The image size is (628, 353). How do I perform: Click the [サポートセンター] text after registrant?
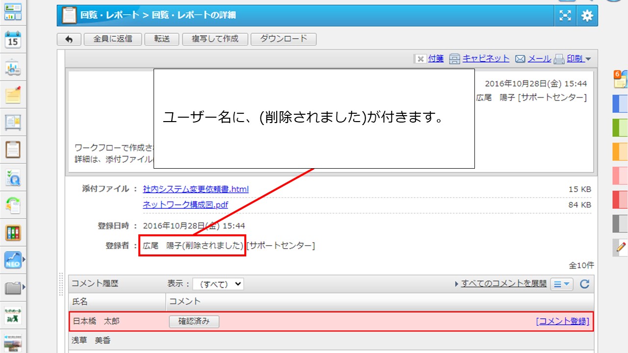(281, 245)
